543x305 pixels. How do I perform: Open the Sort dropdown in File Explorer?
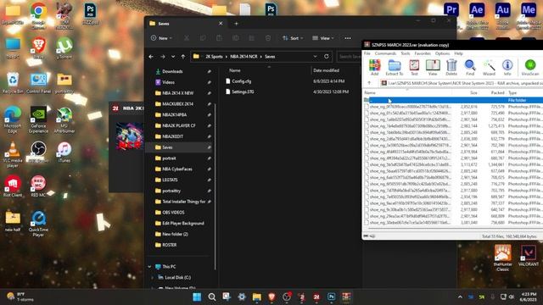click(x=293, y=38)
